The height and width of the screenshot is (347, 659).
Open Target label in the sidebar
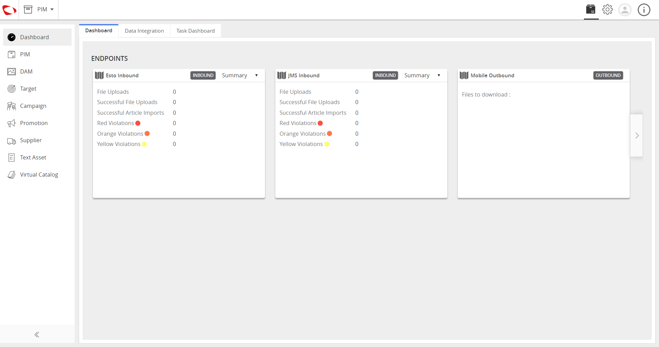(x=28, y=89)
